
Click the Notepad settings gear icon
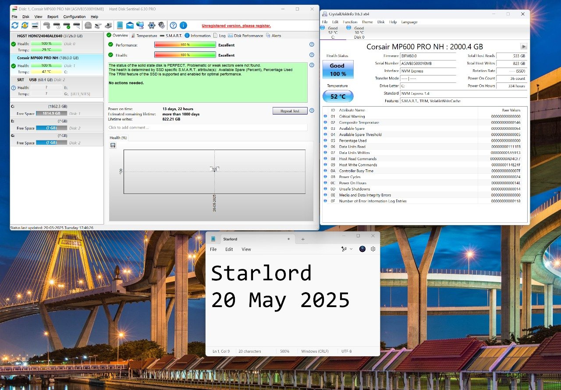click(373, 249)
